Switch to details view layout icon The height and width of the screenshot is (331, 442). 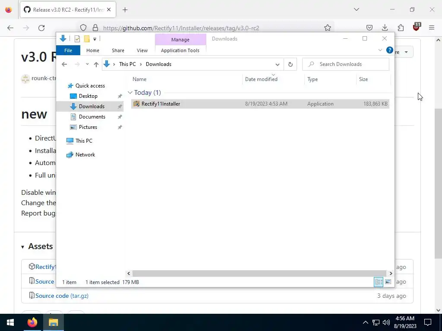379,282
